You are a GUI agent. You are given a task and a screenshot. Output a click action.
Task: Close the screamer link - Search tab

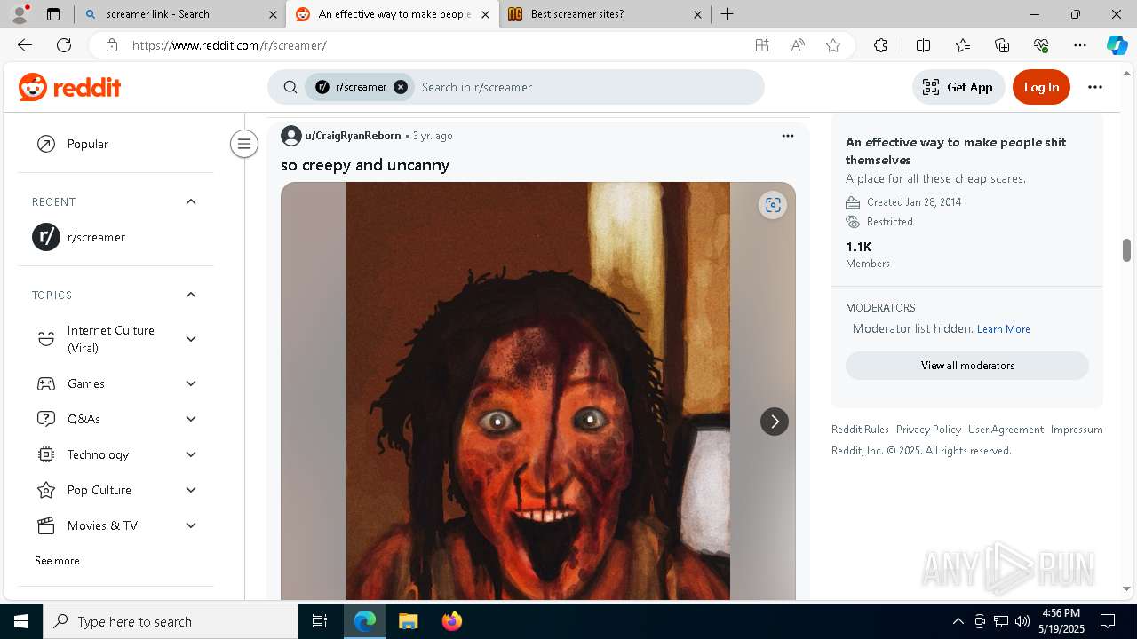[273, 14]
